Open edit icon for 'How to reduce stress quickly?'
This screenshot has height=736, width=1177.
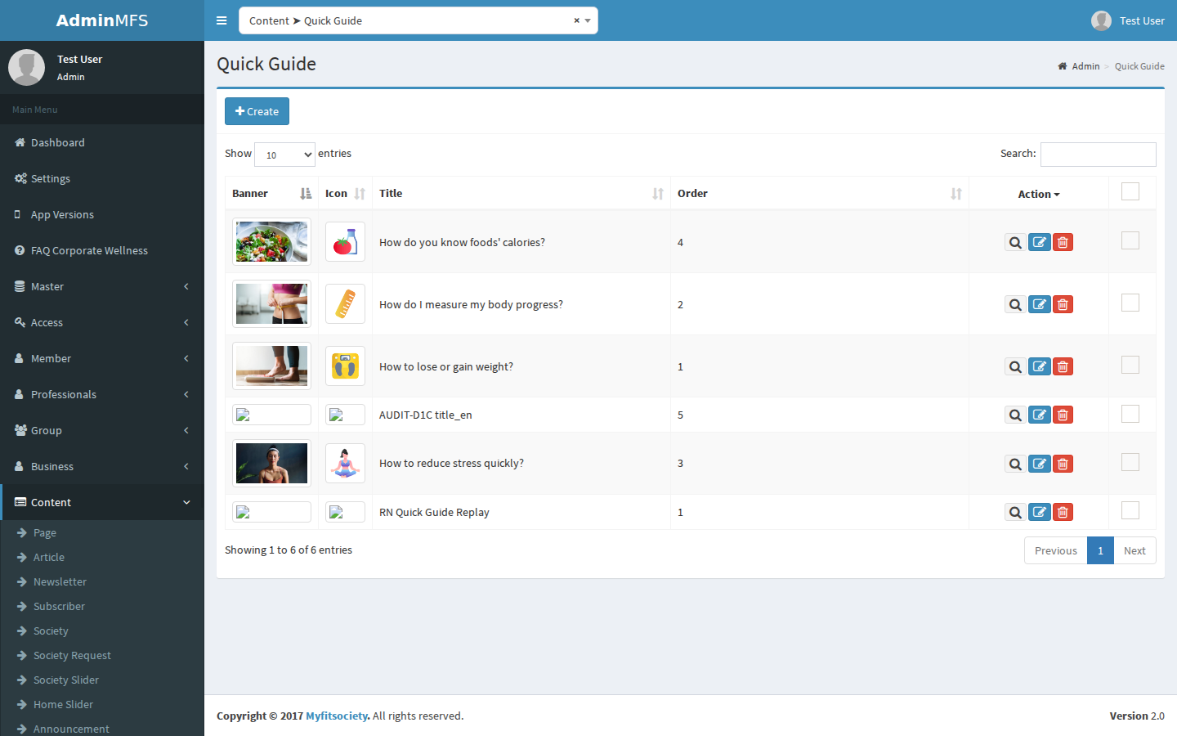pyautogui.click(x=1039, y=464)
